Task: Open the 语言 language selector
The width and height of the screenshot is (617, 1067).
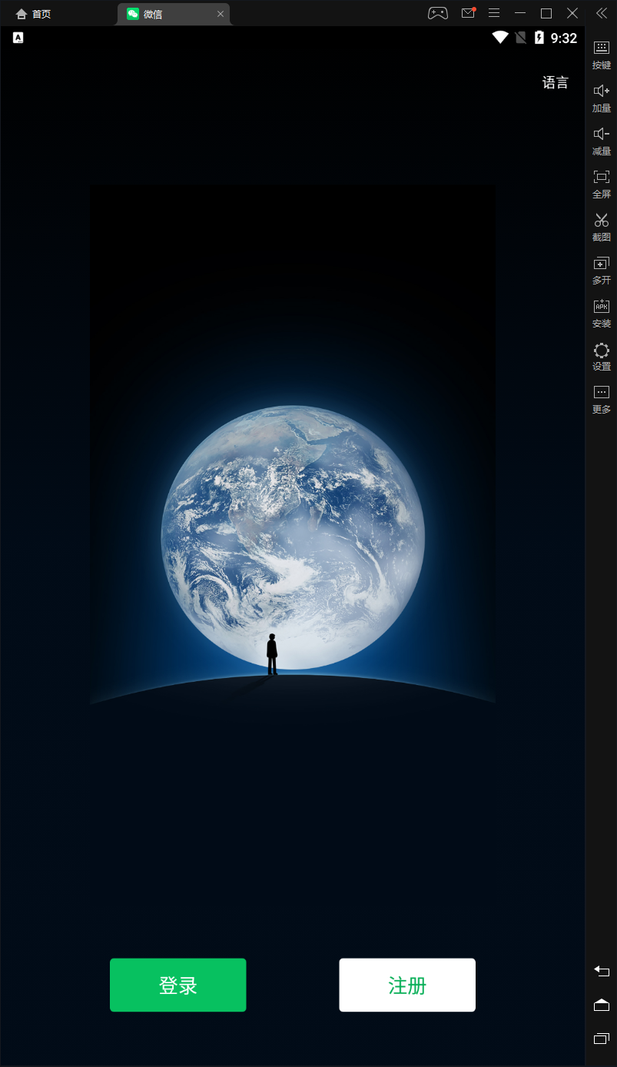Action: click(555, 83)
